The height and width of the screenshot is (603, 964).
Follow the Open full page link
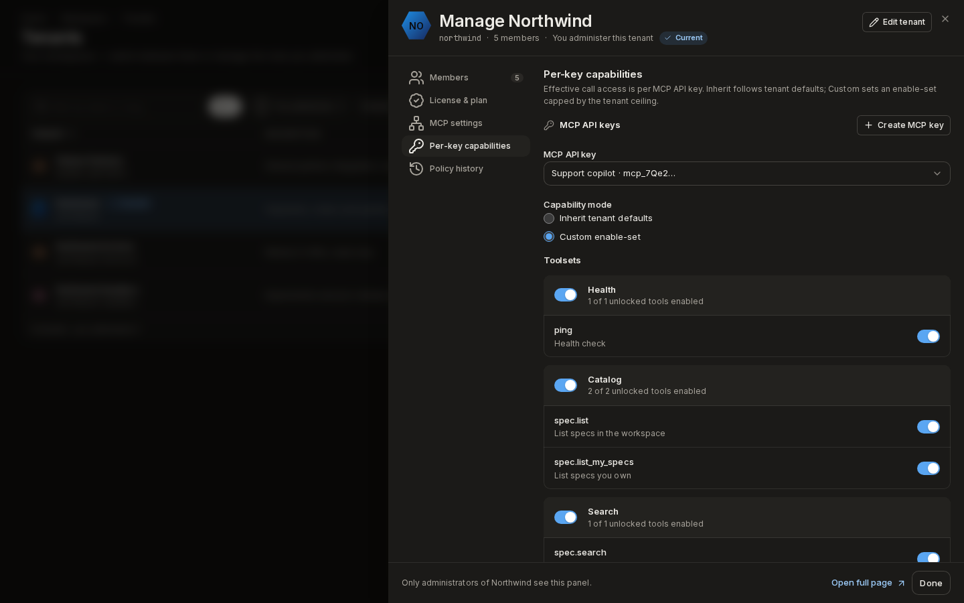pos(868,583)
